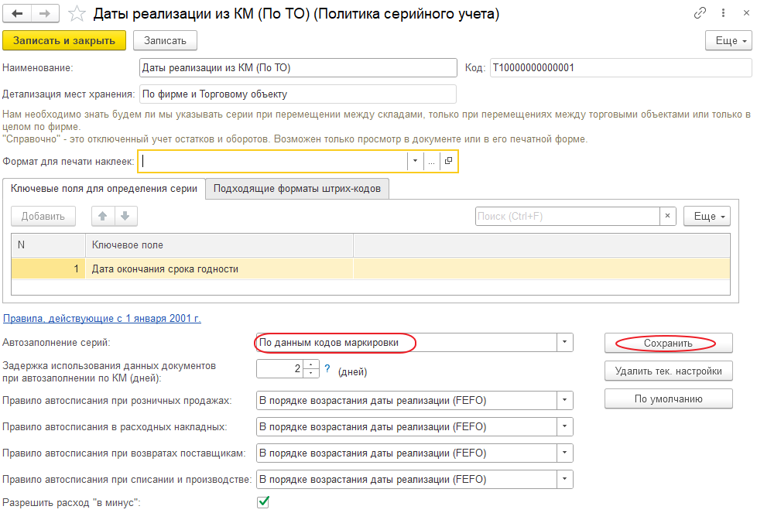Move selected key field row down
Image resolution: width=757 pixels, height=513 pixels.
coord(125,217)
